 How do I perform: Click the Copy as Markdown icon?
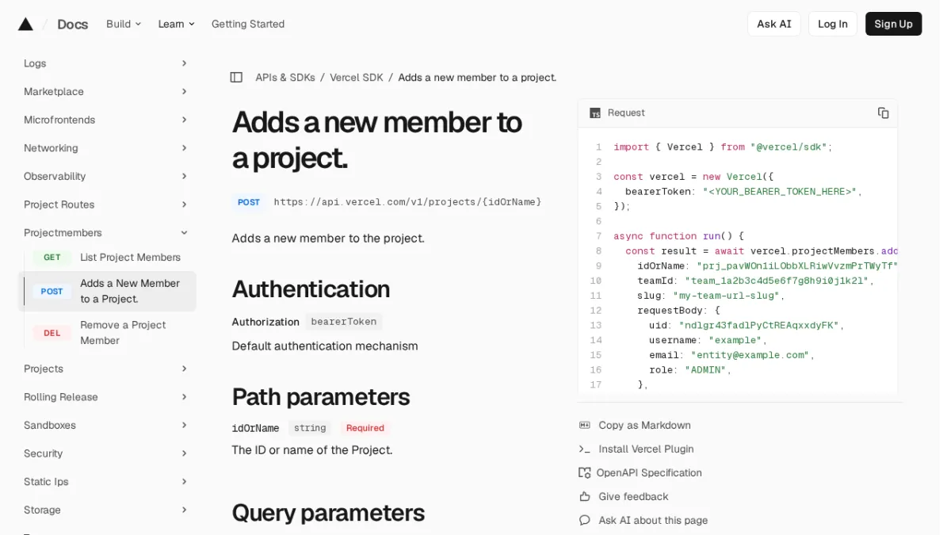pos(585,425)
